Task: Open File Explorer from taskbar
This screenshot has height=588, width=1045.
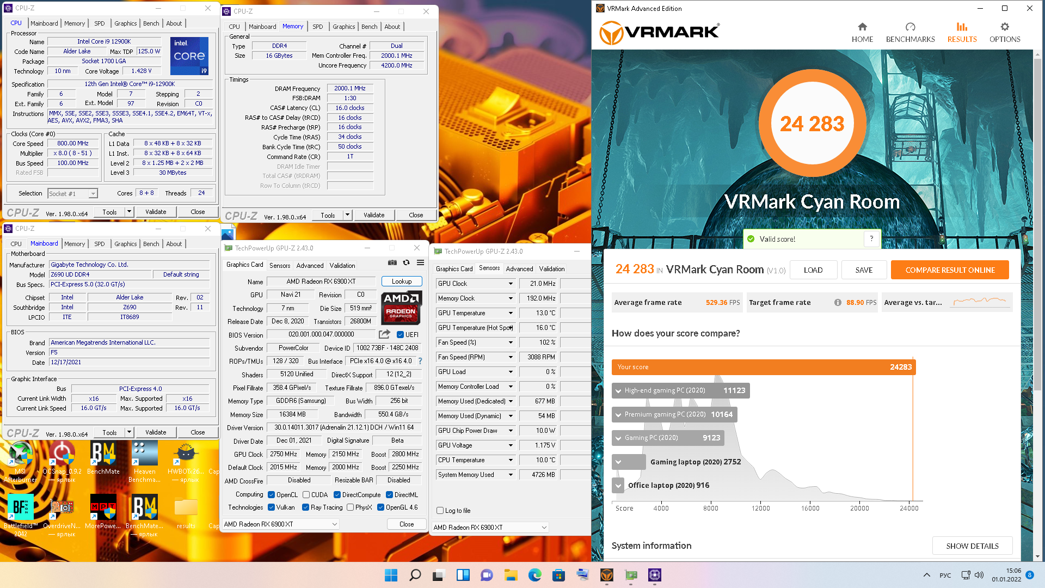Action: [x=511, y=575]
